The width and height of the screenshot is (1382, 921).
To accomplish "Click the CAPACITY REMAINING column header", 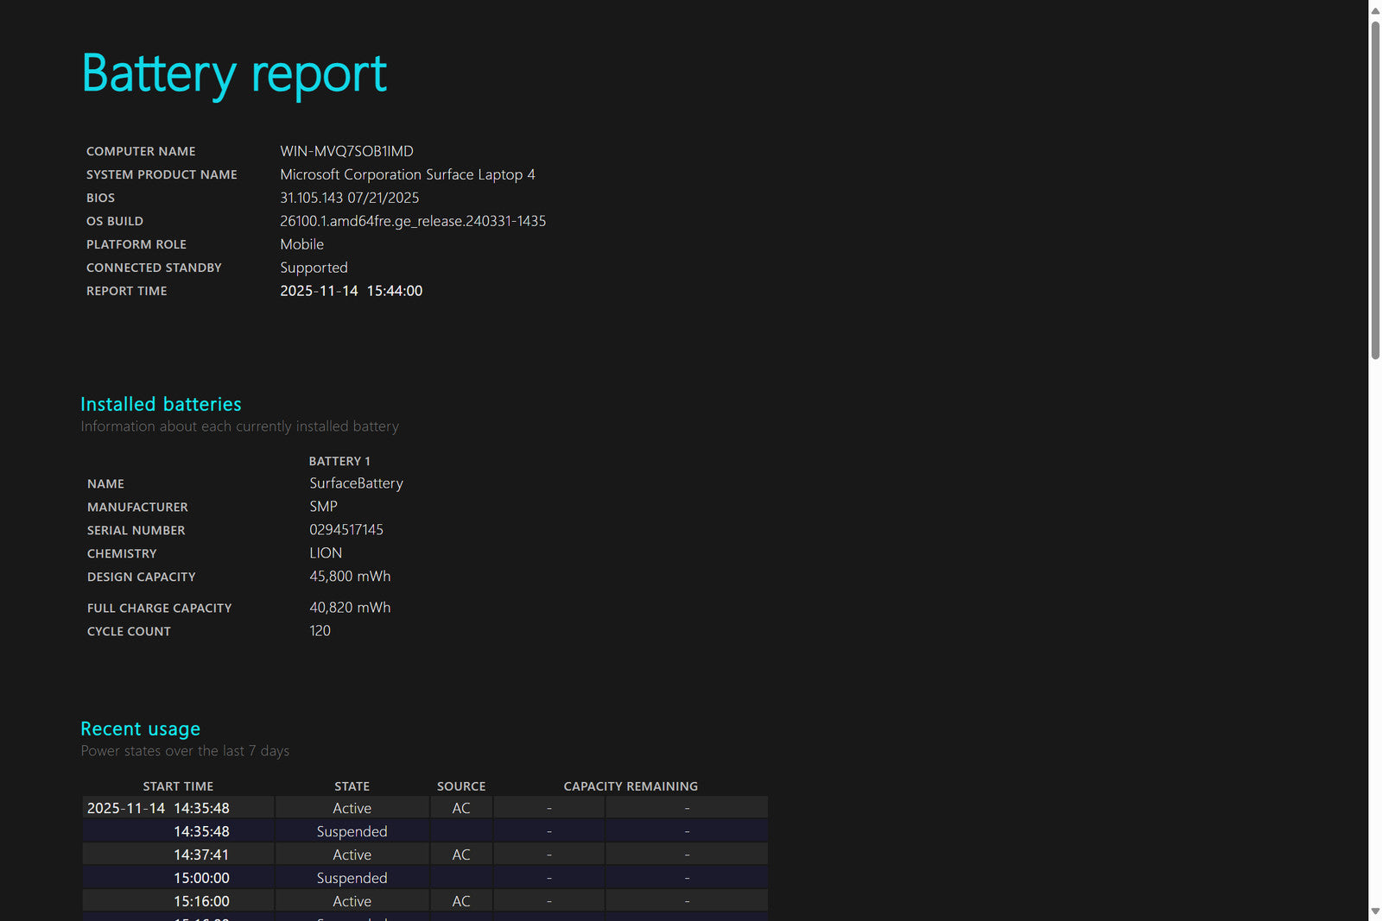I will 631,786.
